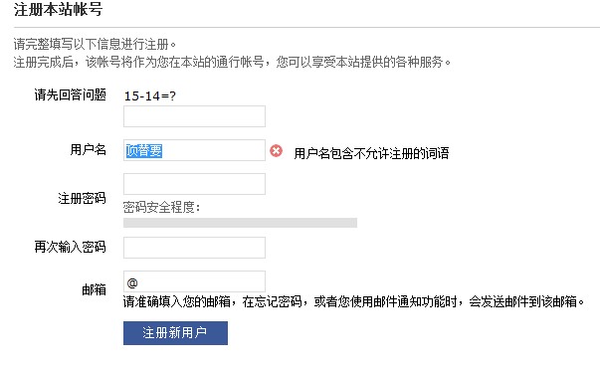
Task: Click the 注册本站帐号 page heading
Action: pos(58,9)
